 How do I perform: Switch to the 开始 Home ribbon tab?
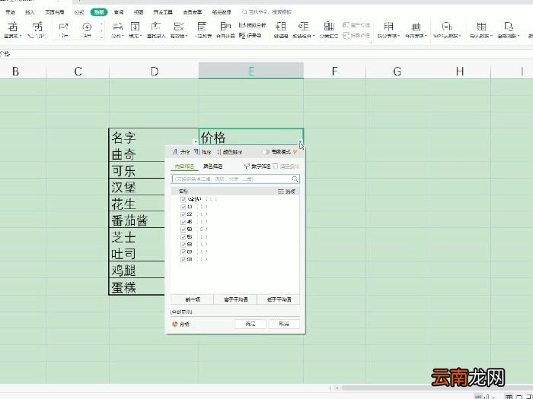10,12
